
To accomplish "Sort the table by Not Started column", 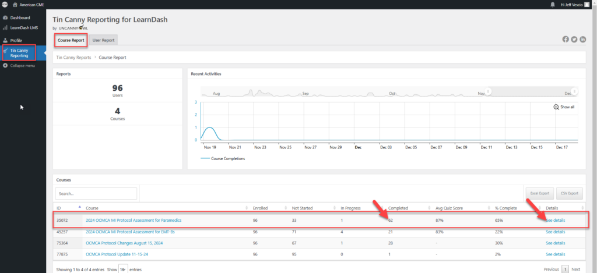I will point(313,208).
